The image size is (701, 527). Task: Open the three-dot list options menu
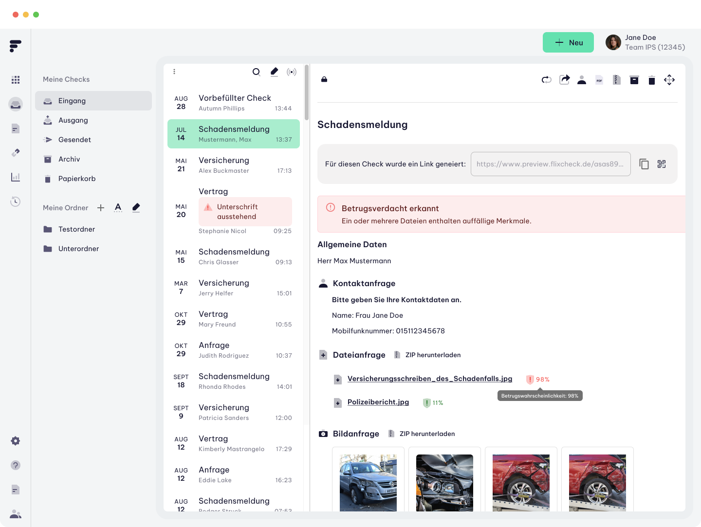click(174, 72)
